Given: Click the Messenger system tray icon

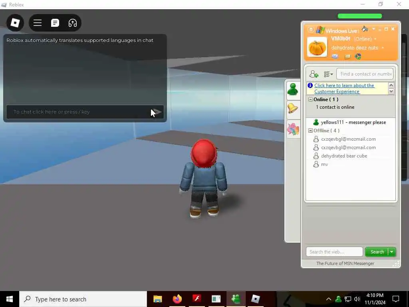Looking at the screenshot, I should click(338, 299).
